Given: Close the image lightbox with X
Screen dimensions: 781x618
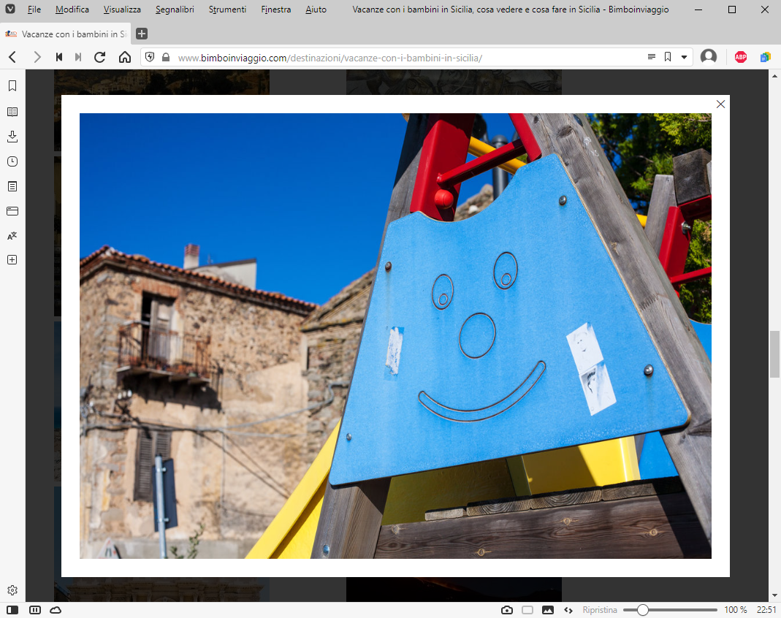Looking at the screenshot, I should click(720, 104).
